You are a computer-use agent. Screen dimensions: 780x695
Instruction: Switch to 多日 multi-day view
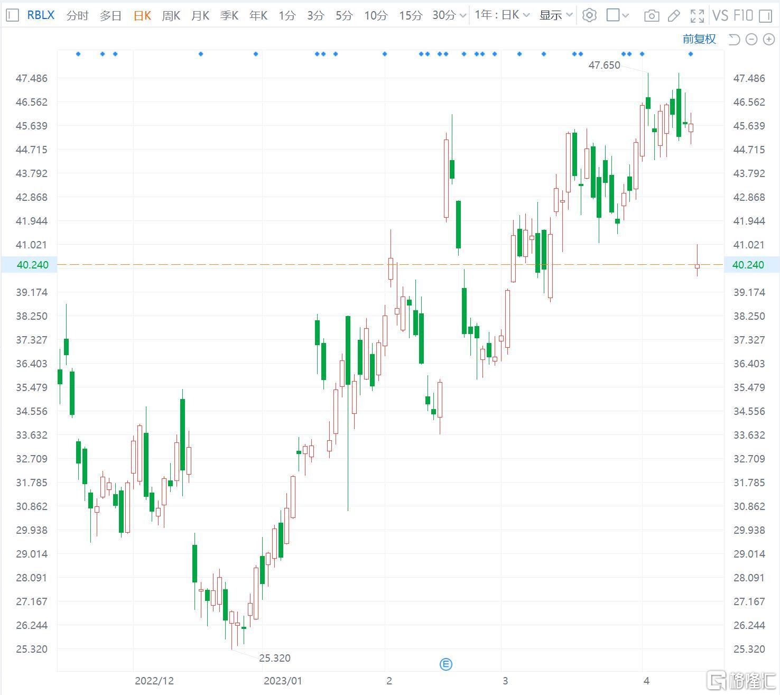point(110,16)
